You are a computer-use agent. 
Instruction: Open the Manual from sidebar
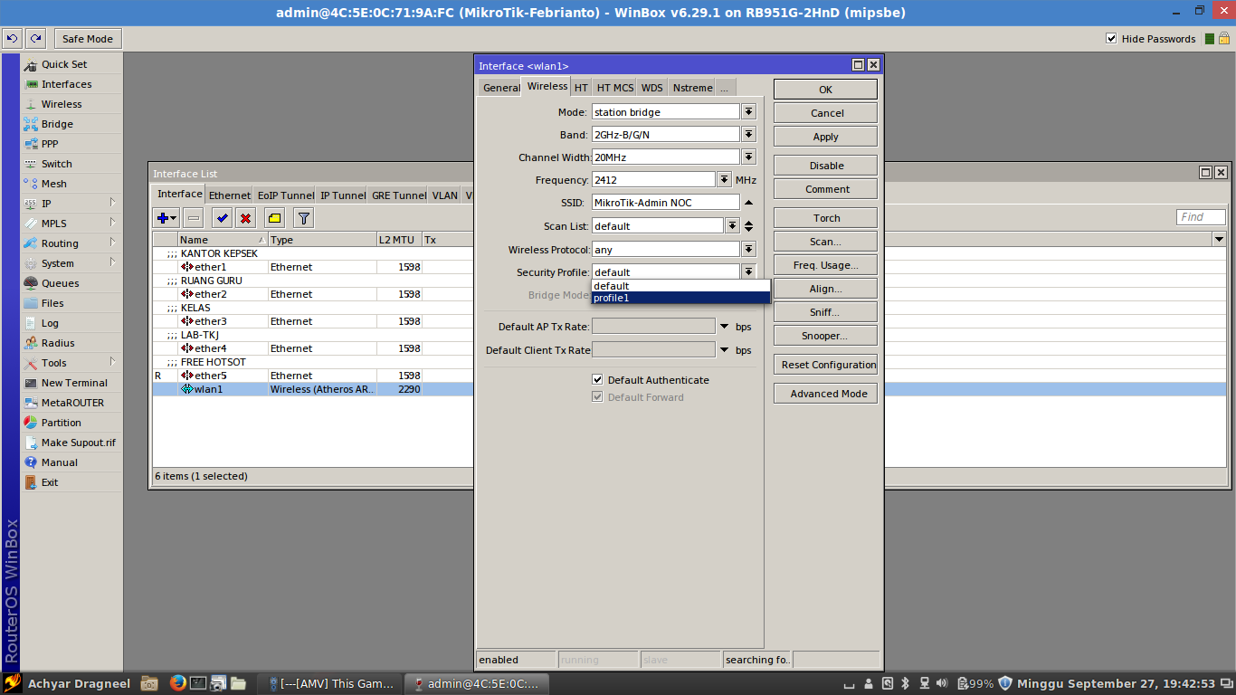click(60, 462)
